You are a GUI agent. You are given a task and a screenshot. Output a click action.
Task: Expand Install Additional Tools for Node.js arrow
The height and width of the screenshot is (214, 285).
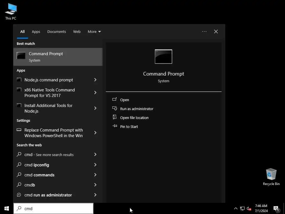click(95, 108)
